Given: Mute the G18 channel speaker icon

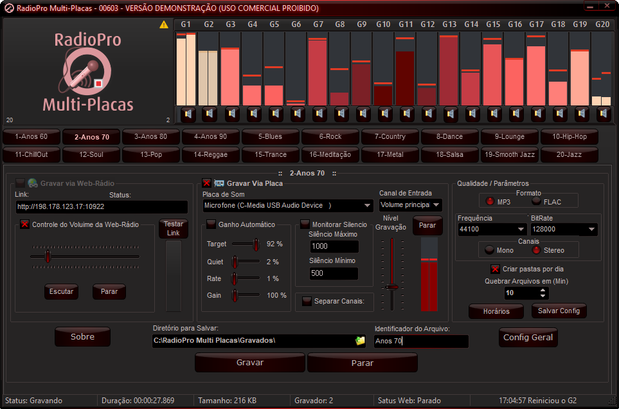Looking at the screenshot, I should click(560, 114).
